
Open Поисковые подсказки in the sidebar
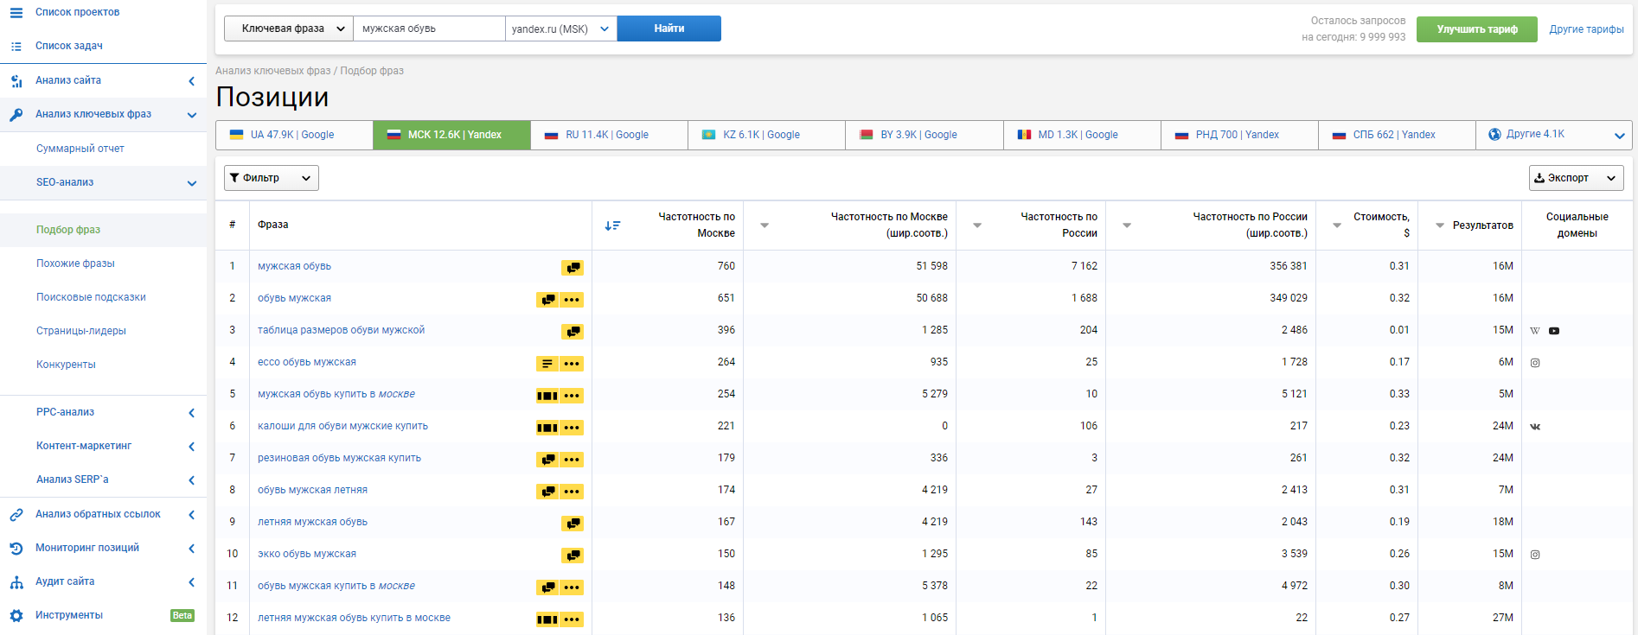[91, 297]
